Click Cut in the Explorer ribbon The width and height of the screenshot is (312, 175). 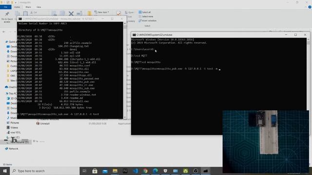pos(34,12)
